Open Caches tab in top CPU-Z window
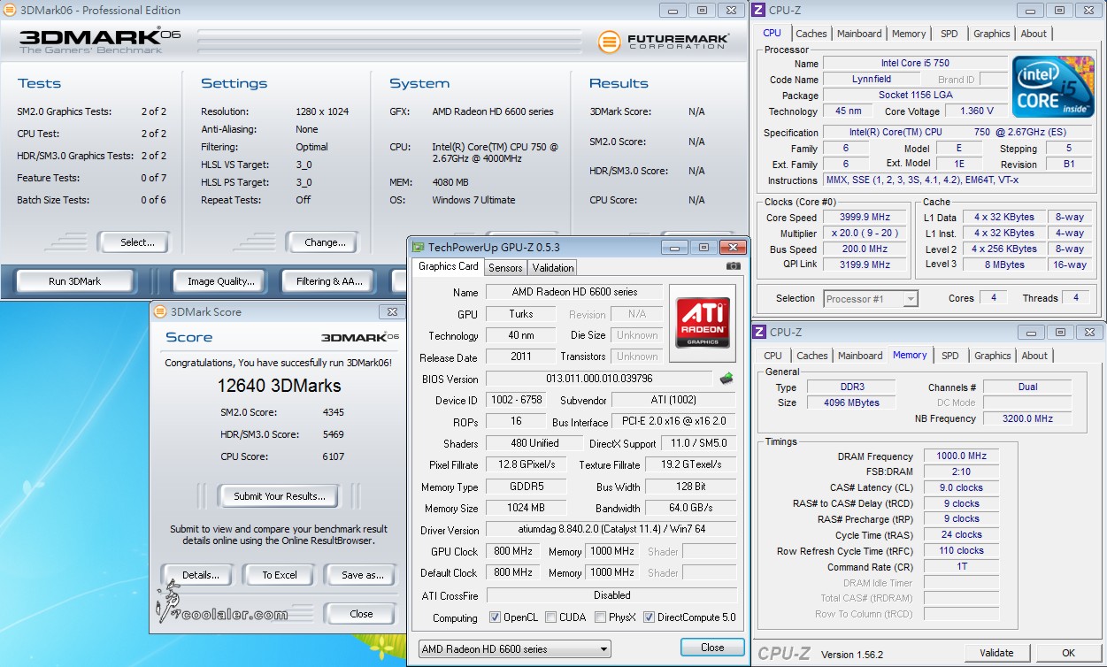Image resolution: width=1107 pixels, height=667 pixels. (811, 34)
